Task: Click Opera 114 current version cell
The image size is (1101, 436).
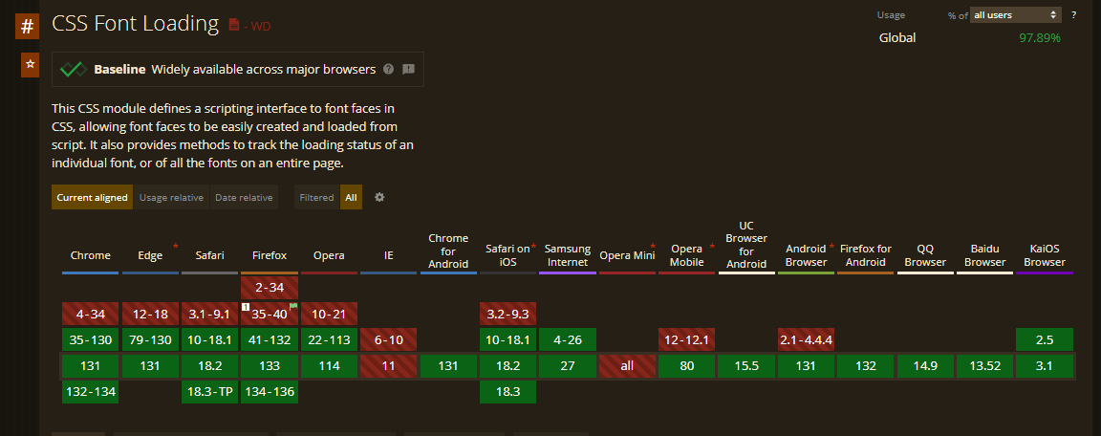Action: [329, 366]
